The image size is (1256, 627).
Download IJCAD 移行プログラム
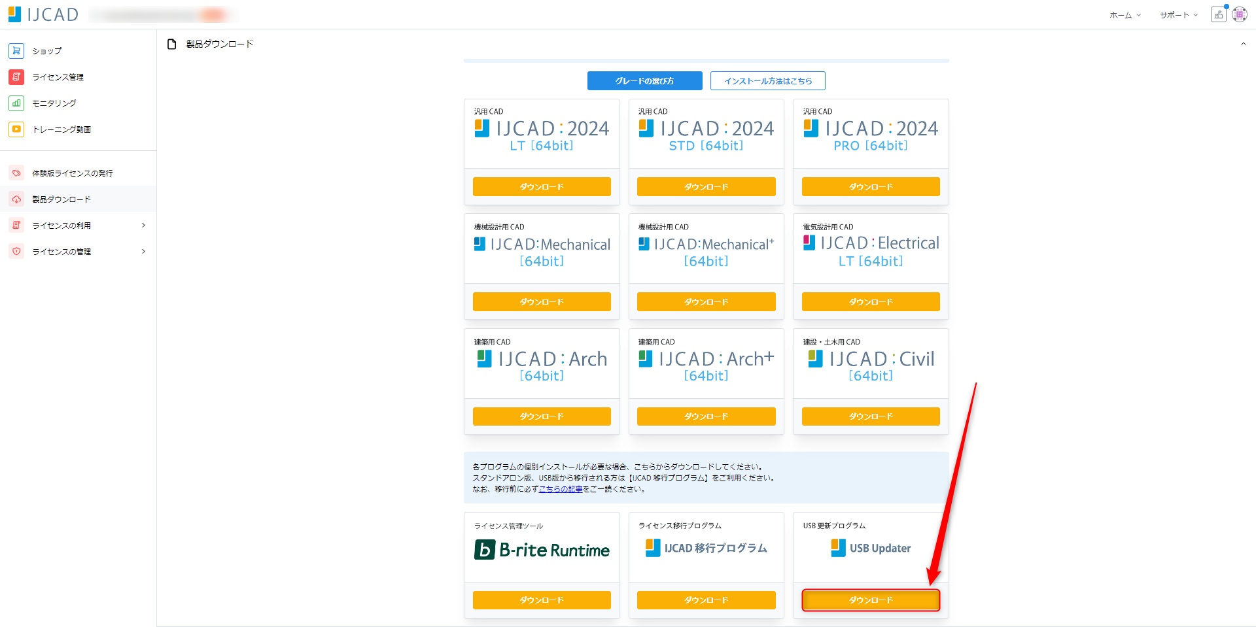(x=706, y=600)
